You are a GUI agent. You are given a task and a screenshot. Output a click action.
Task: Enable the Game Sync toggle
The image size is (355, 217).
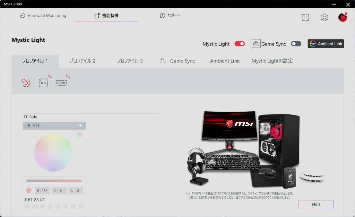(x=296, y=44)
